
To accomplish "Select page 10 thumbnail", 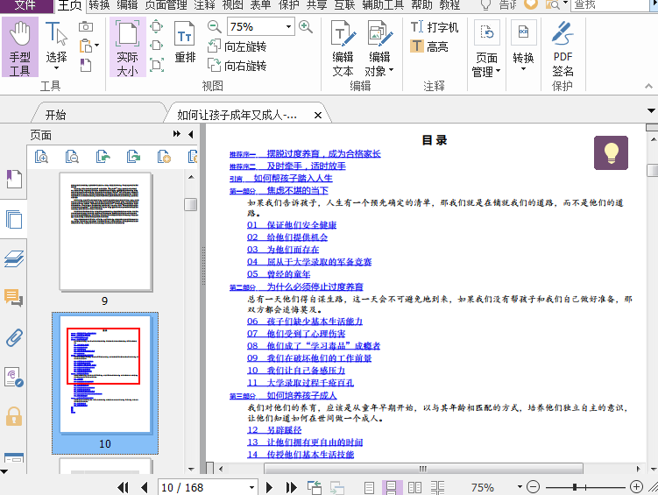I will tap(105, 374).
